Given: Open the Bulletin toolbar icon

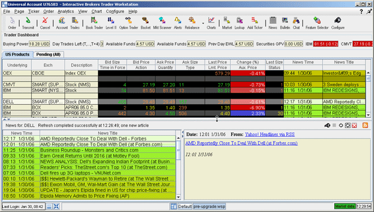Looking at the screenshot, I should point(285,23).
